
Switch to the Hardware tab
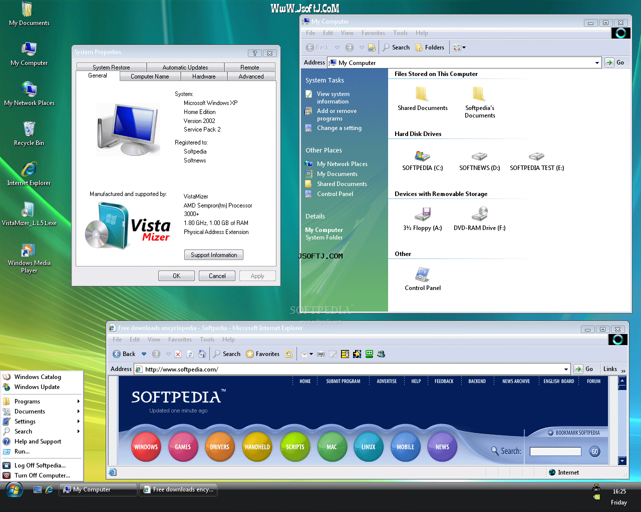204,76
